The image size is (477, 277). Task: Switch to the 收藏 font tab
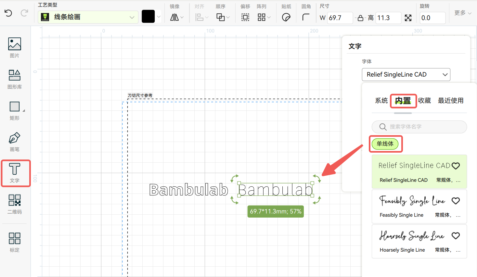[424, 101]
